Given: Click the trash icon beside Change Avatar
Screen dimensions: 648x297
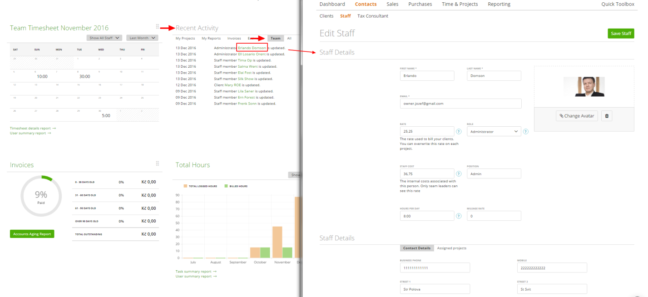Looking at the screenshot, I should 607,116.
